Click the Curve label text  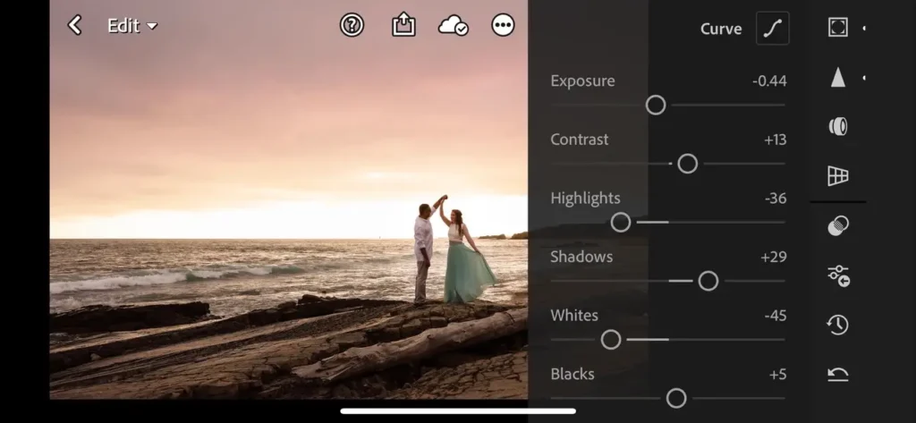721,29
